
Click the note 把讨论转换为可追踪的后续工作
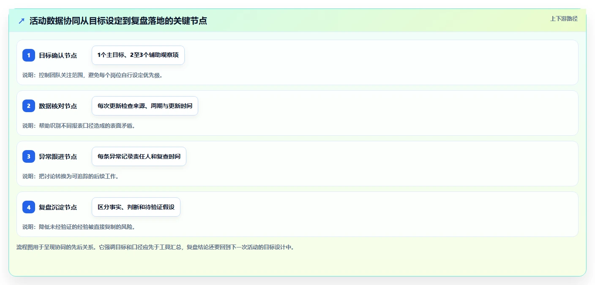(x=71, y=176)
